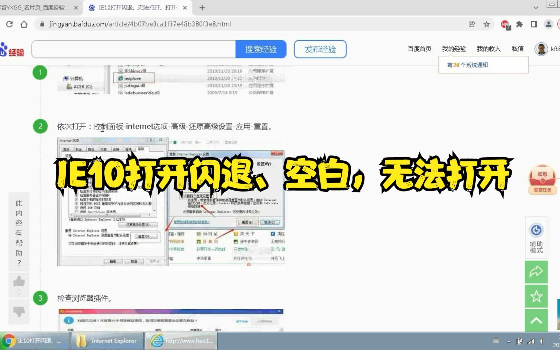The image size is (560, 350).
Task: Click the step 3 text 检查浏览器插件
Action: (x=84, y=298)
